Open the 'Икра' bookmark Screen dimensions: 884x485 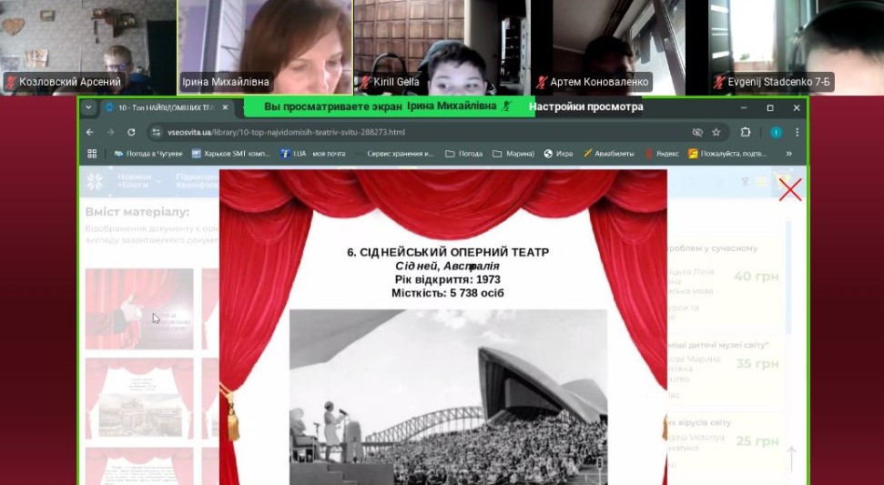tap(559, 153)
